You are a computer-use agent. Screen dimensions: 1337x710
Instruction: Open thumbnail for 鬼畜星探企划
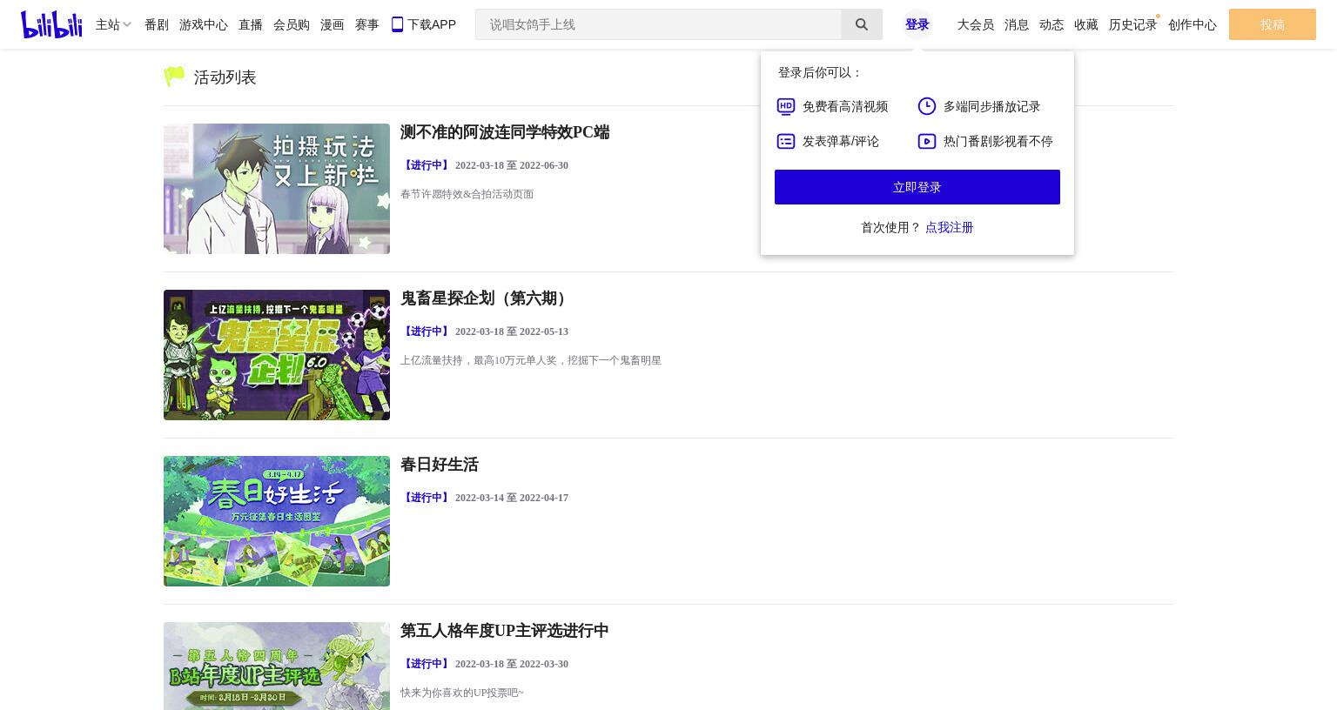click(x=277, y=355)
